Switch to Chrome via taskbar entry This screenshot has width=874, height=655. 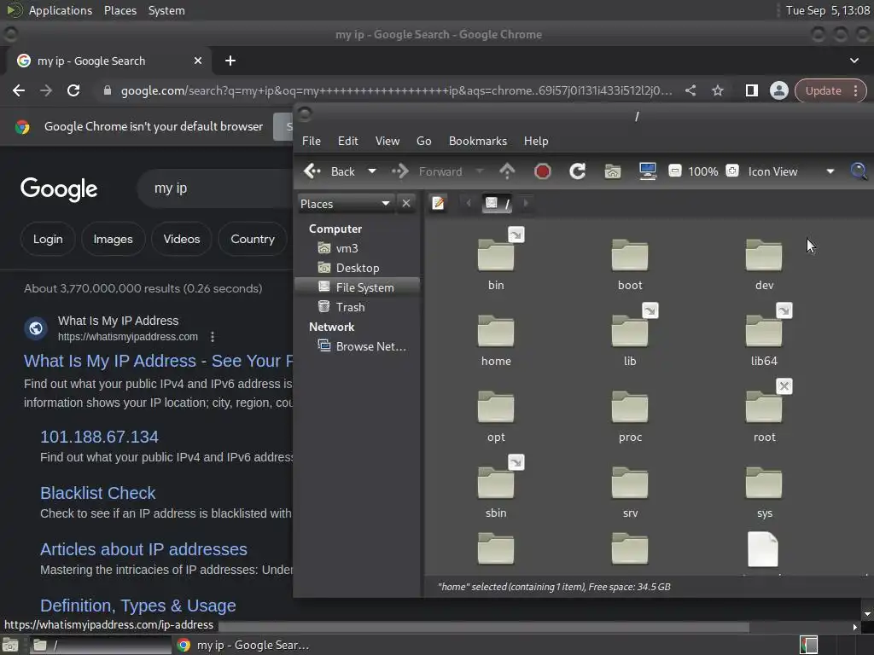(x=244, y=645)
